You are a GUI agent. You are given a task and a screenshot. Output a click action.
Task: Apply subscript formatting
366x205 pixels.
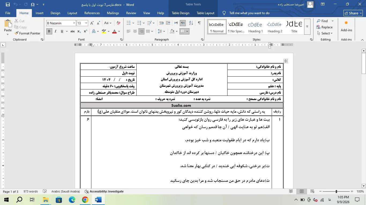pyautogui.click(x=79, y=31)
